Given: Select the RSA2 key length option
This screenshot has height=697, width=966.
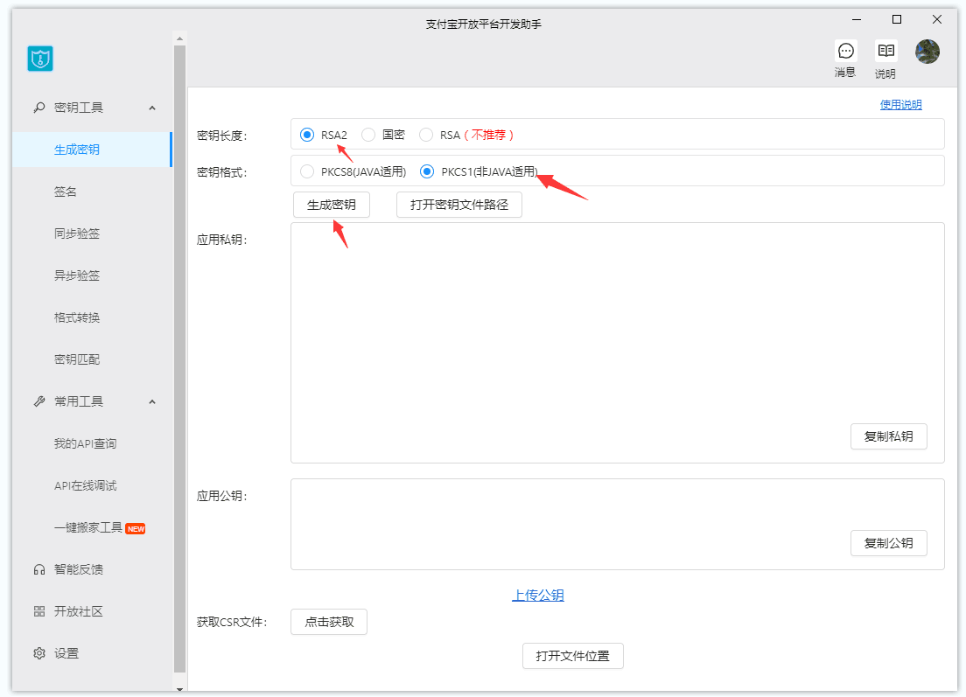Looking at the screenshot, I should coord(307,135).
